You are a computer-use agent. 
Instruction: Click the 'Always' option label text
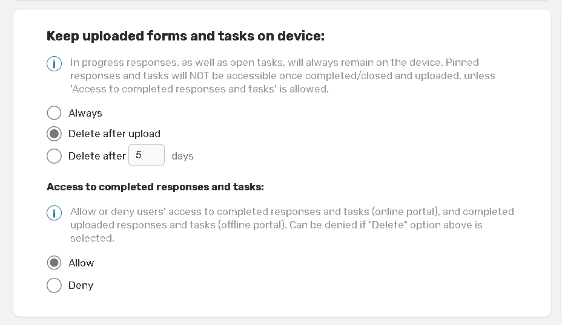click(85, 113)
